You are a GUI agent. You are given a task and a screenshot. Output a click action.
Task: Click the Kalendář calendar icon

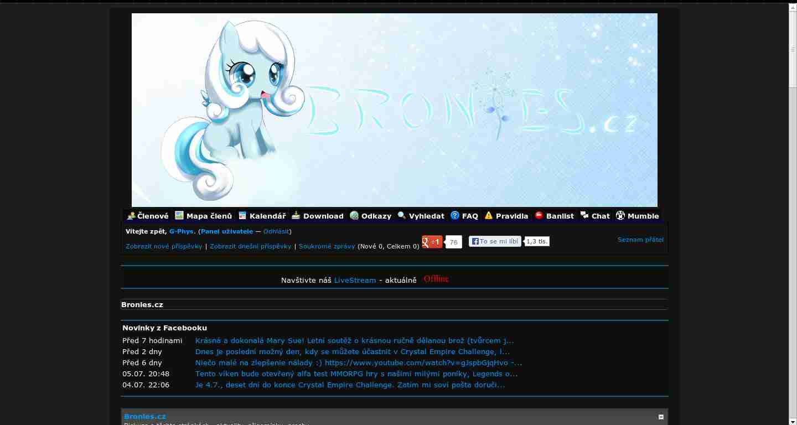pos(242,215)
